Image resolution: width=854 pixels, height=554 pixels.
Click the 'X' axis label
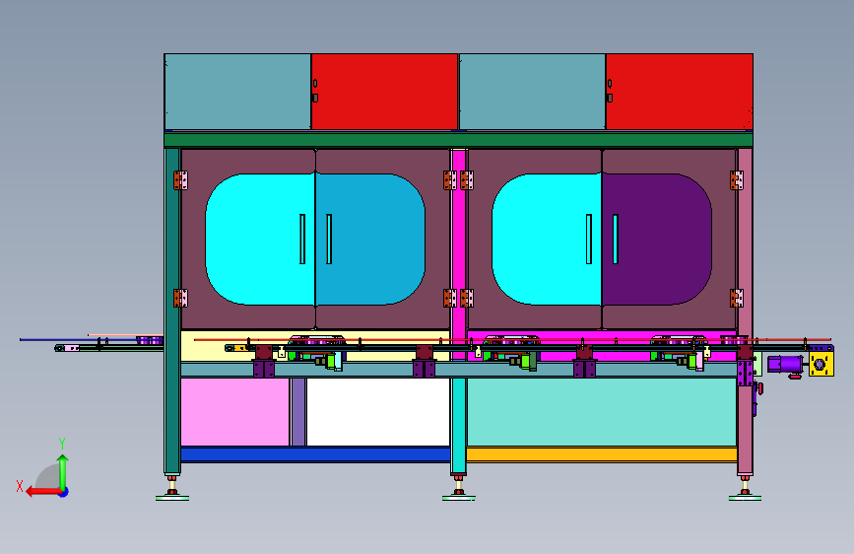pyautogui.click(x=20, y=486)
